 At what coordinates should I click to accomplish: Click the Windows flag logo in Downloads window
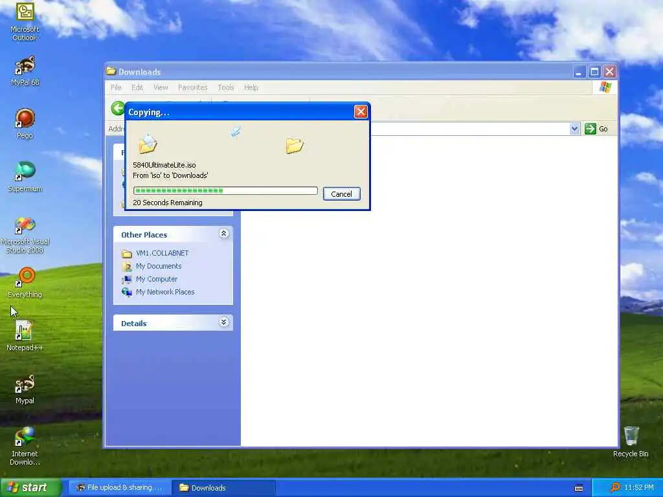pyautogui.click(x=605, y=87)
